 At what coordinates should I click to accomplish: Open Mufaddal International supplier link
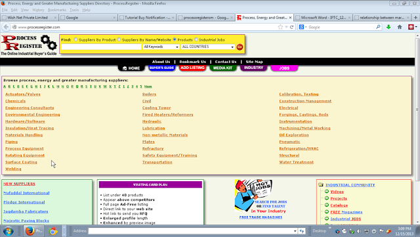point(26,193)
